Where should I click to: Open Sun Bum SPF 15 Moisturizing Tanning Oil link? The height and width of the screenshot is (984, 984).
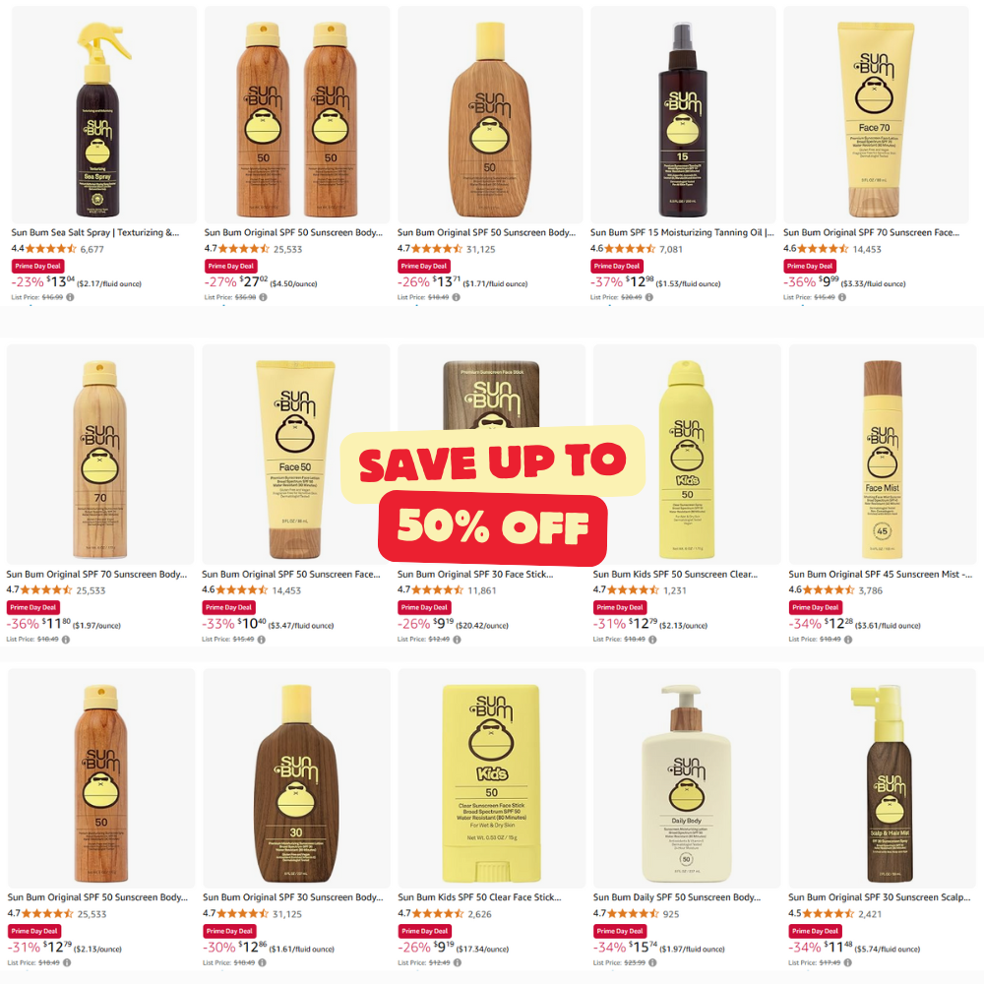(x=682, y=232)
